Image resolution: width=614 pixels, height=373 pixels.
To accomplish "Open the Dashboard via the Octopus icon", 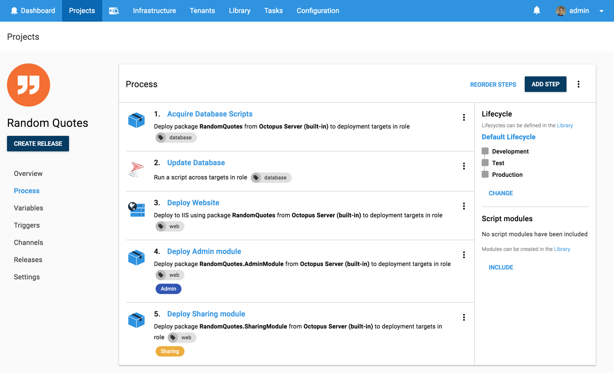I will (x=14, y=10).
